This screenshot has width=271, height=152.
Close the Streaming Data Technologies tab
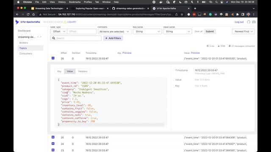(67, 8)
